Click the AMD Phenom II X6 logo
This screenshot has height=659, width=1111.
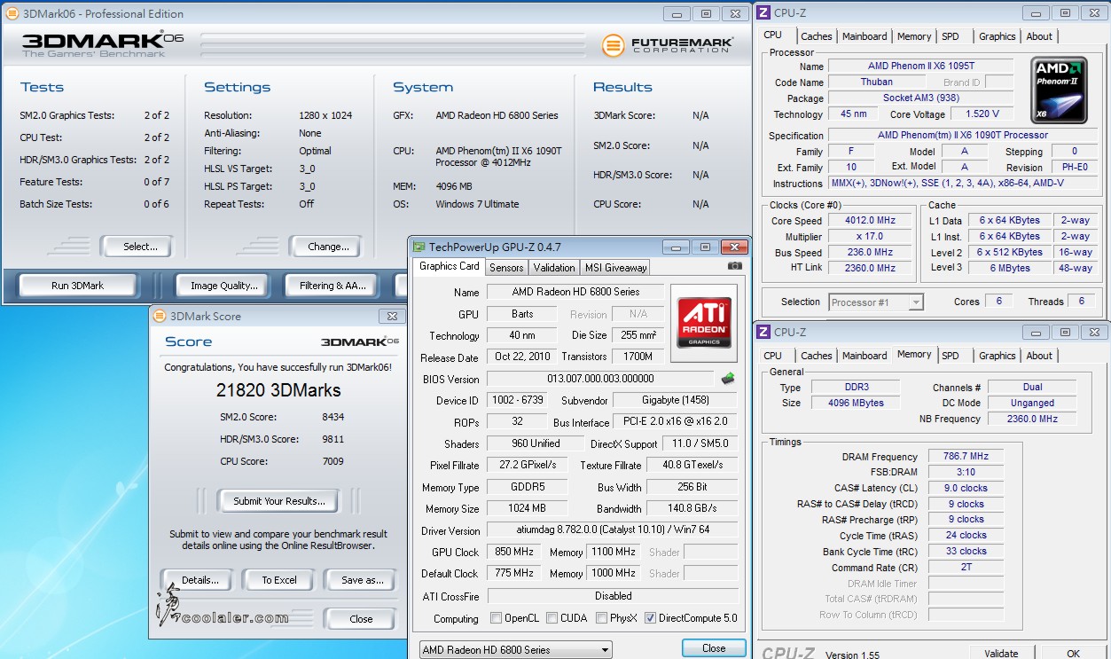1059,90
